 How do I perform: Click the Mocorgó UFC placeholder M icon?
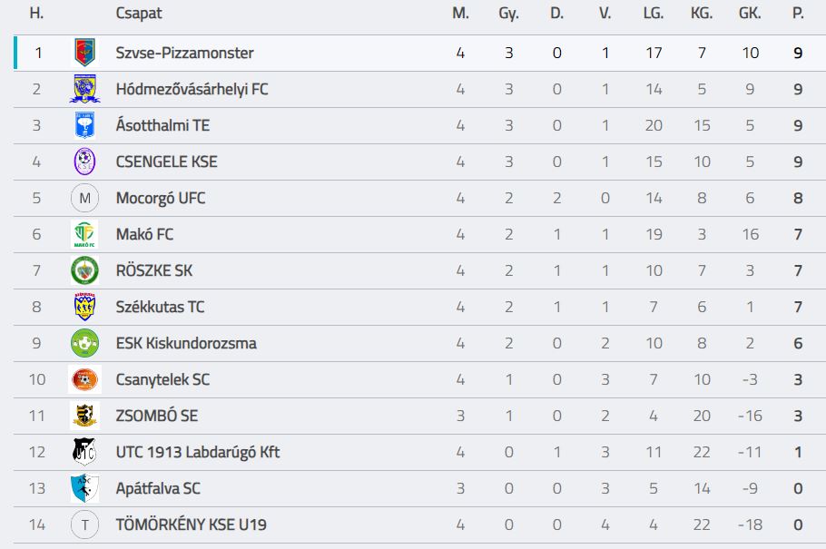[x=84, y=198]
